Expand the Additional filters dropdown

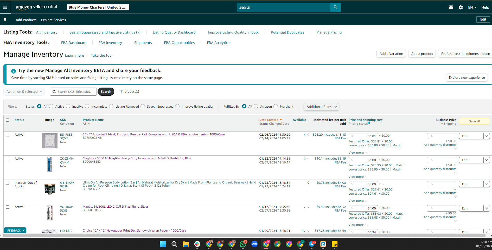coord(321,107)
